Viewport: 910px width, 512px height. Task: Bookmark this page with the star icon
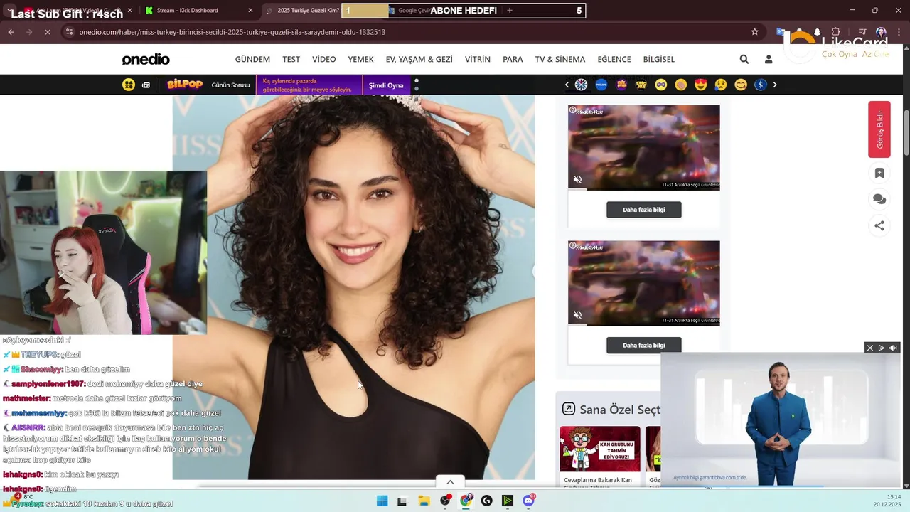(x=755, y=32)
